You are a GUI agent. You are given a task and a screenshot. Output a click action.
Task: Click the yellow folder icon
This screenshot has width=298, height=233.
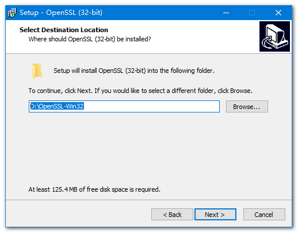[37, 71]
